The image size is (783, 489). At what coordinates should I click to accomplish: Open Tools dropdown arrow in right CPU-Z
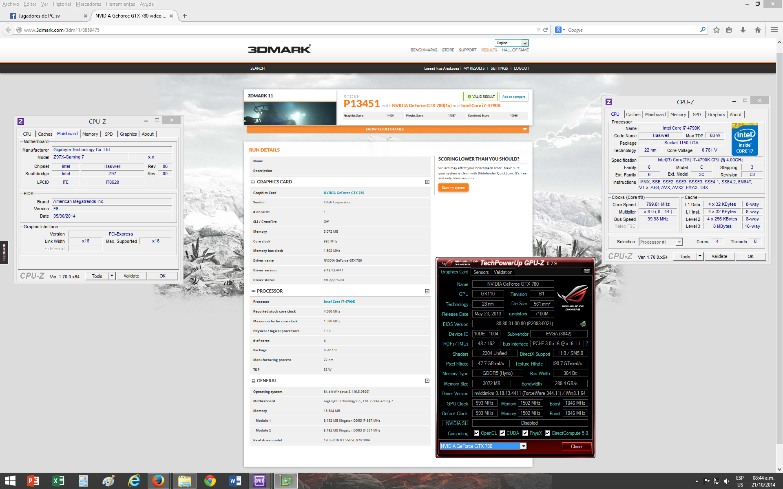[x=700, y=256]
